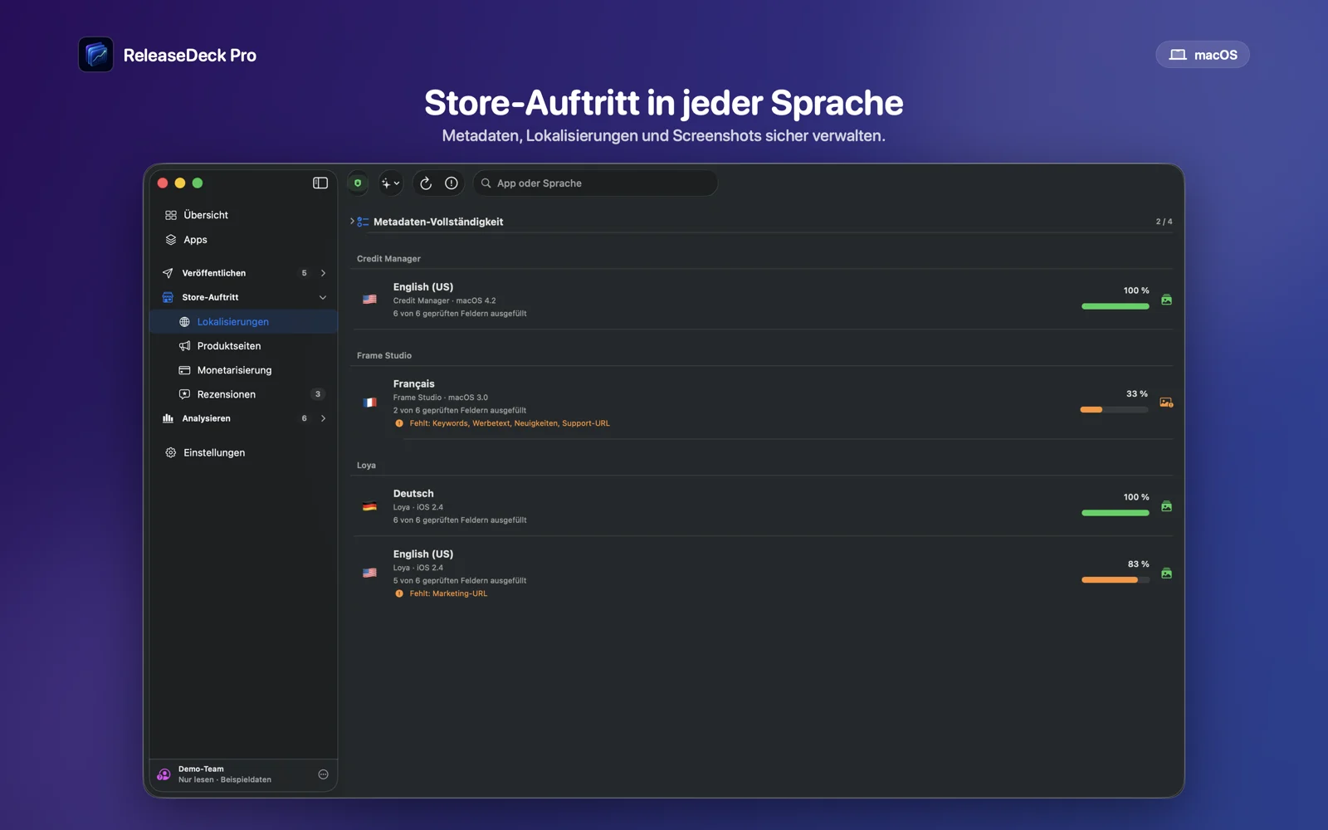Open Apps in the sidebar
This screenshot has height=830, width=1328.
point(244,240)
